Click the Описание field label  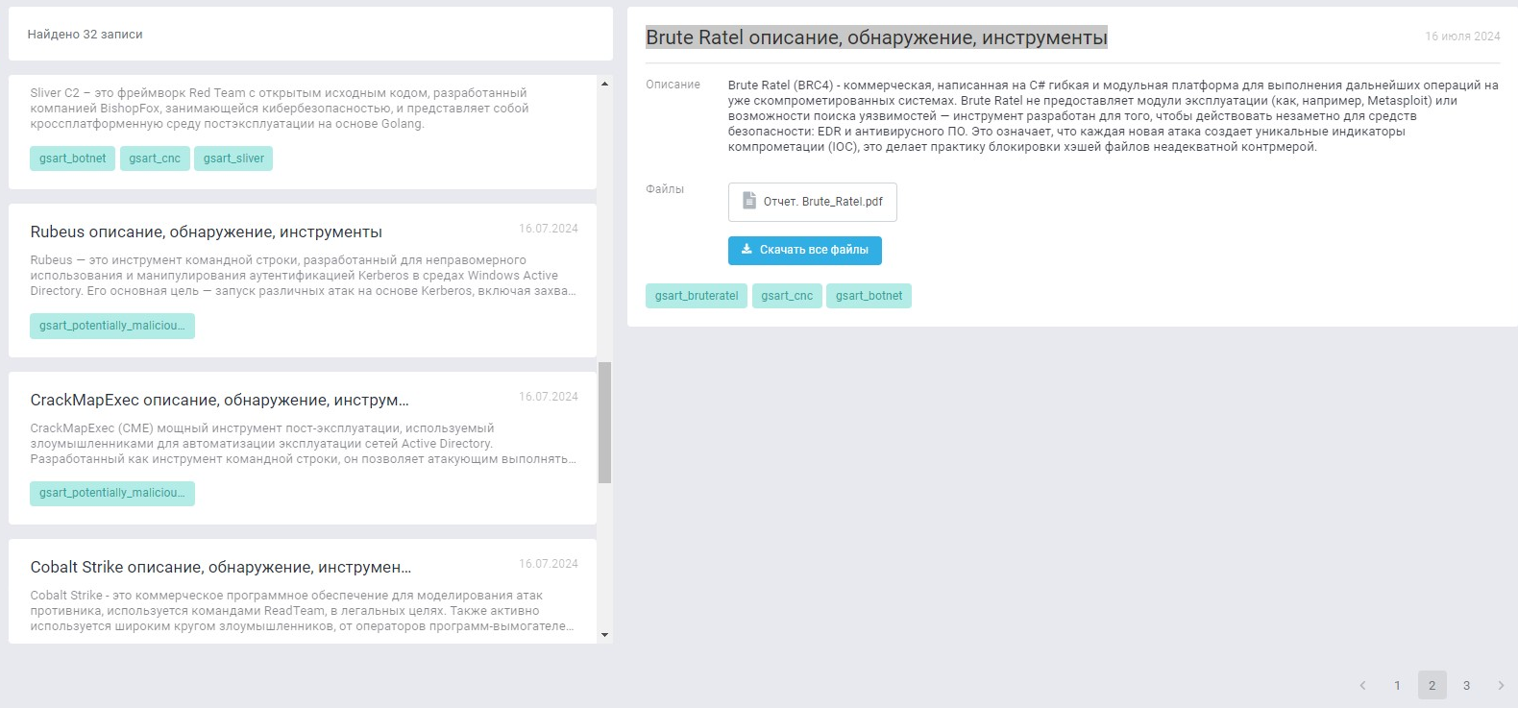pyautogui.click(x=673, y=85)
